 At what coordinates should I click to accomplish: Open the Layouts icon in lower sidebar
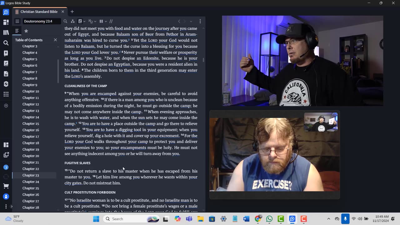coord(6,145)
